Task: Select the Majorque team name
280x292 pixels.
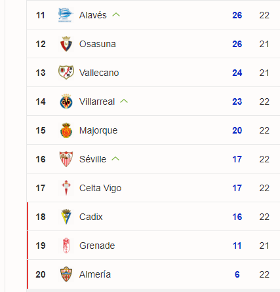Action: [98, 130]
